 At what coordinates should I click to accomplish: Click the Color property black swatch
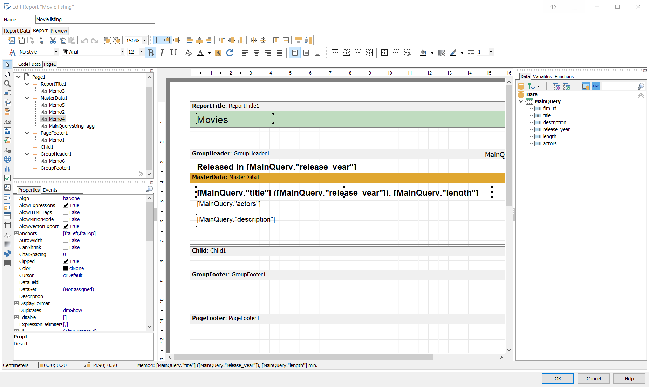[66, 268]
